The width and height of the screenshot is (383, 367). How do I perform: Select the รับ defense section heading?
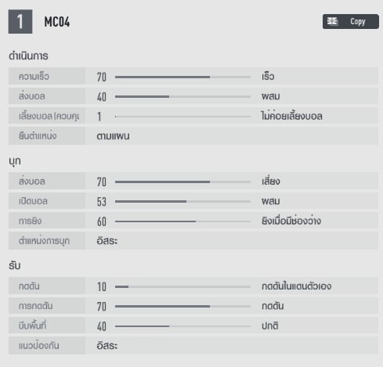click(14, 265)
